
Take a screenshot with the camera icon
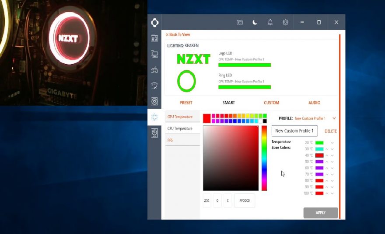tap(240, 22)
